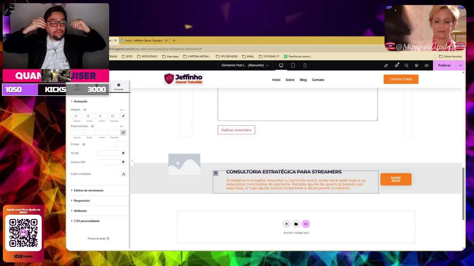Switch to mobile responsive view
Viewport: 474px width, 266px height.
tap(305, 65)
